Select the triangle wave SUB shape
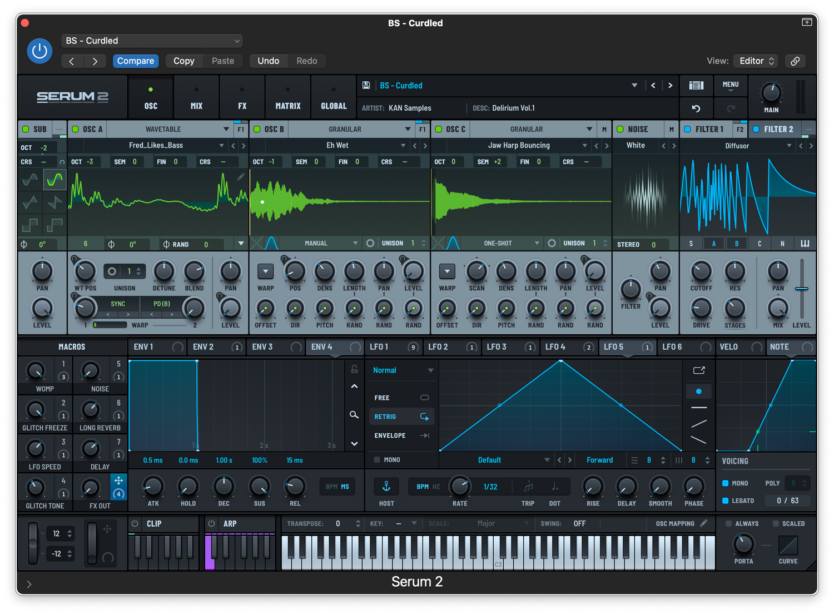The image size is (834, 614). tap(30, 202)
